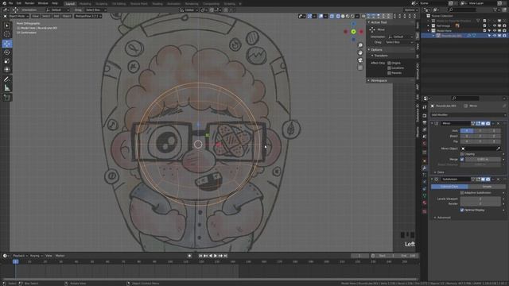Select the Rotate tool in the left toolbar
509x286 pixels.
coord(7,52)
